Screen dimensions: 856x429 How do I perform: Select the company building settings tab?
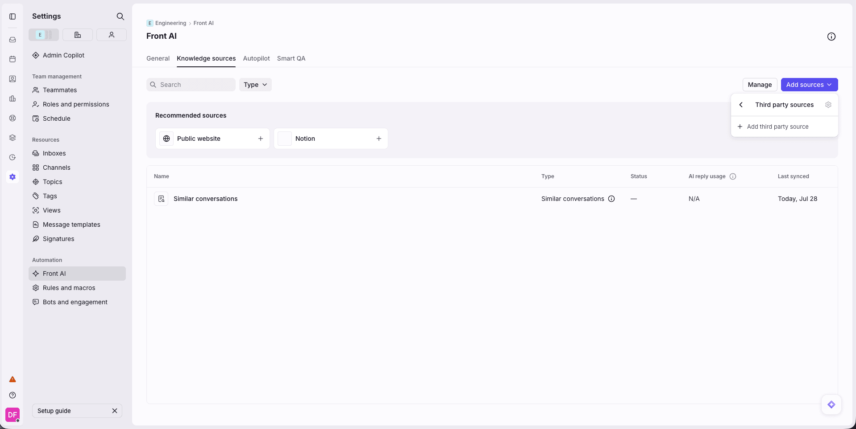tap(78, 35)
